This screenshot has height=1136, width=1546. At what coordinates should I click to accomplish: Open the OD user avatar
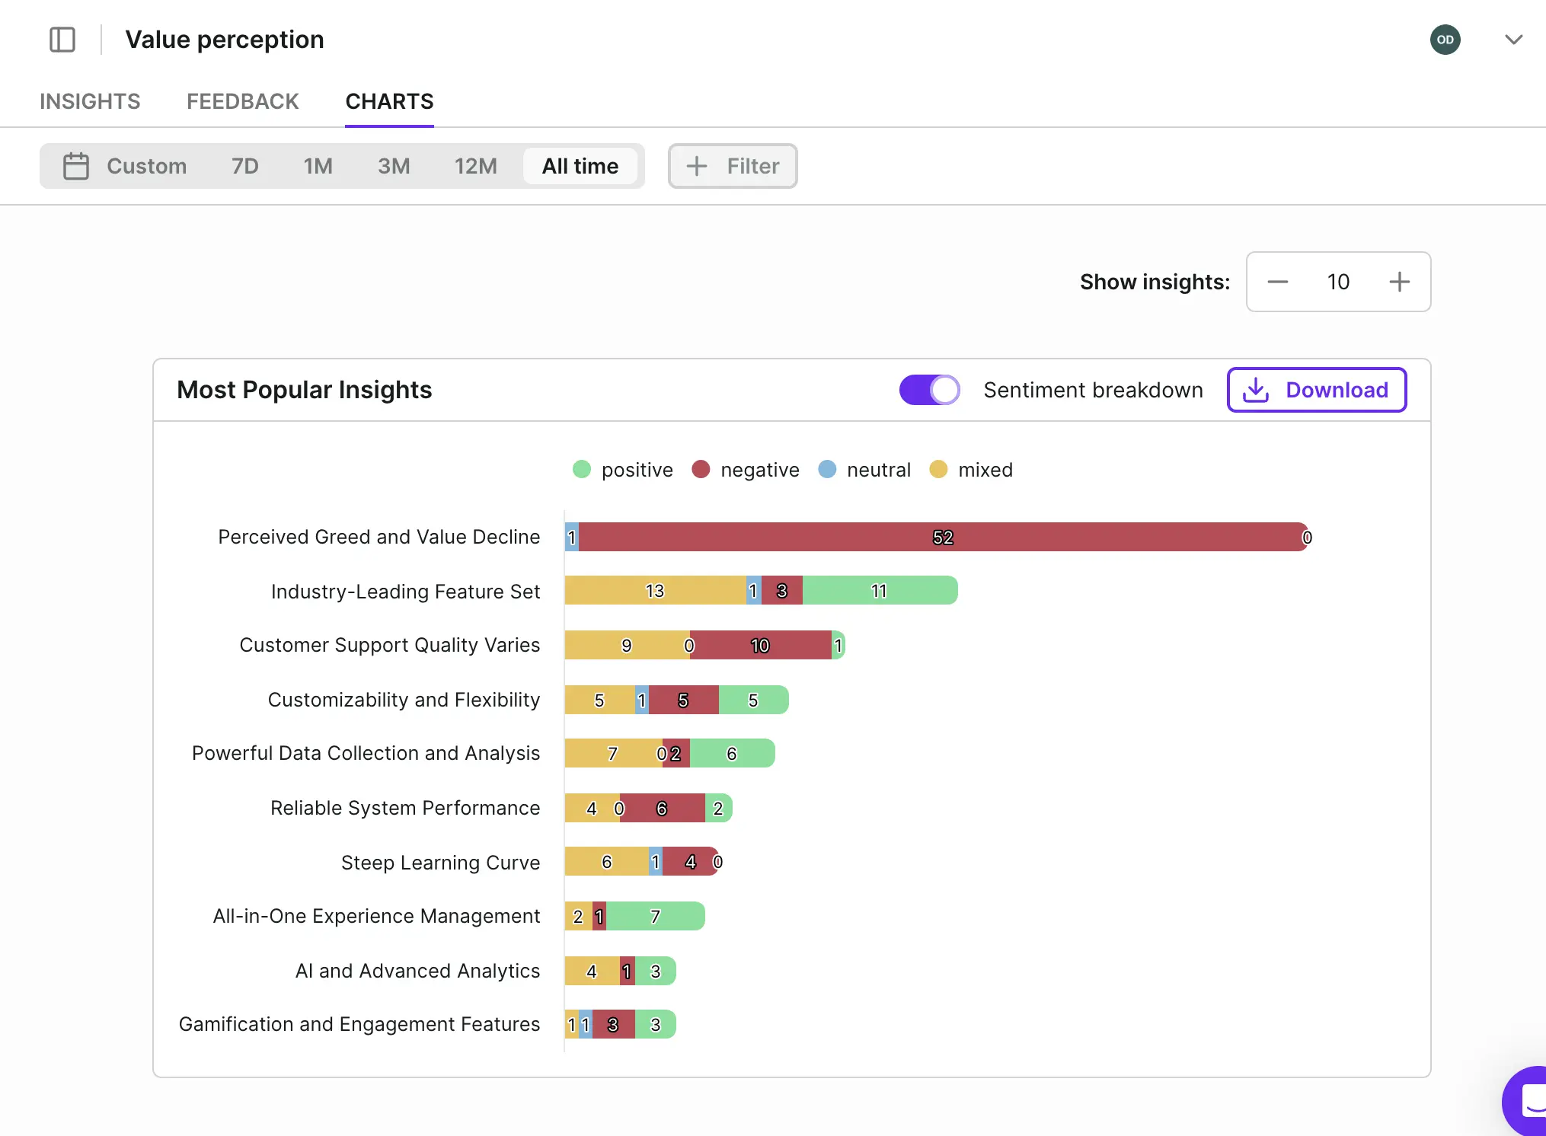tap(1445, 39)
